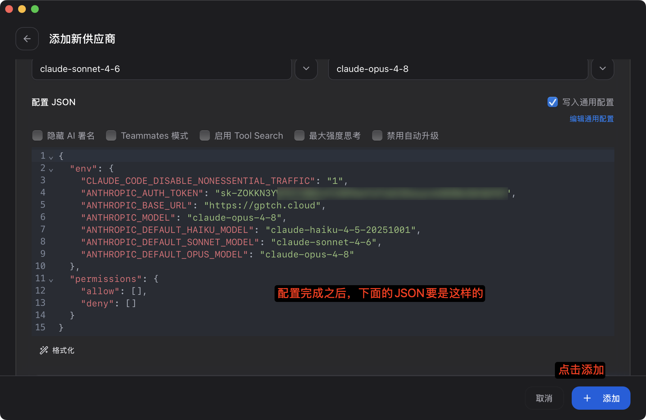Click the magic wand format icon
The width and height of the screenshot is (646, 420).
coord(44,350)
